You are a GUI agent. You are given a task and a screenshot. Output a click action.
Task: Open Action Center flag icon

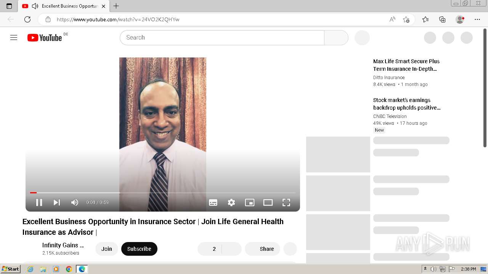(x=452, y=269)
